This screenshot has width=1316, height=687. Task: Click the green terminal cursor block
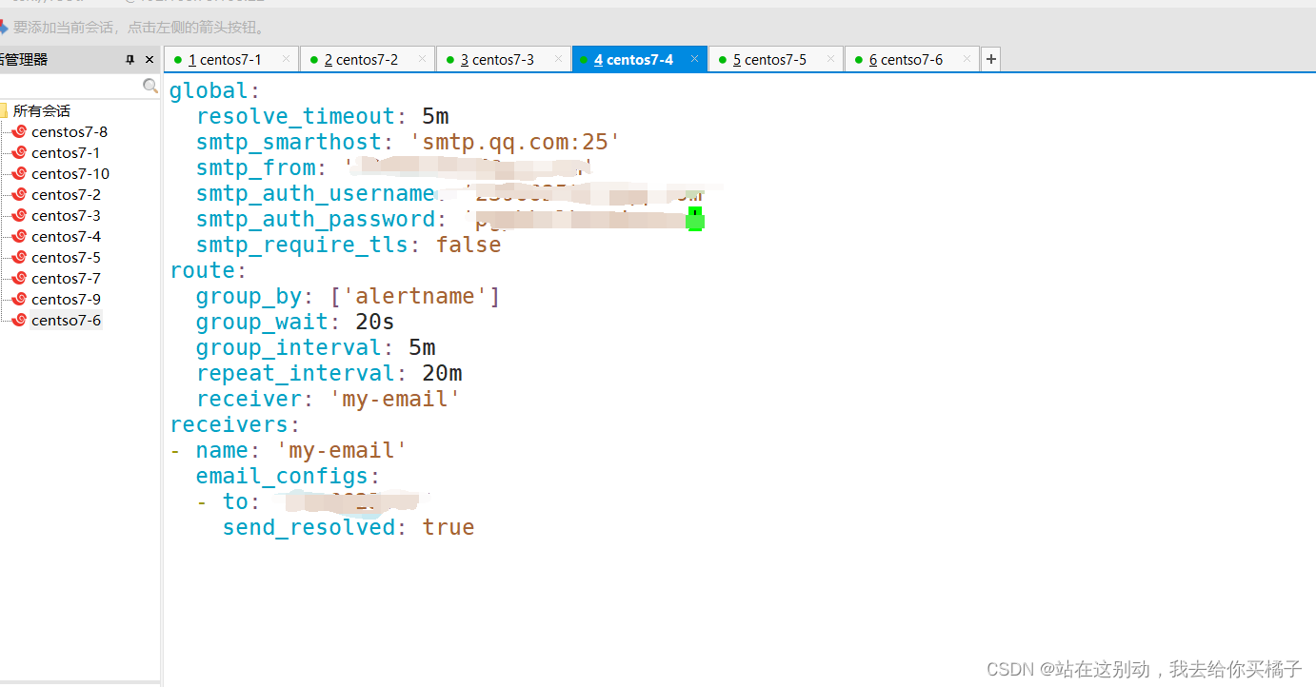pyautogui.click(x=695, y=220)
